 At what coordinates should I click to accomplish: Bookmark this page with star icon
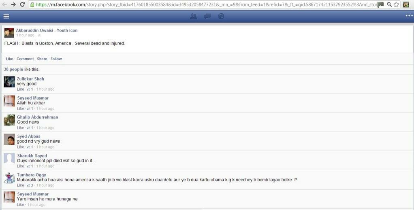tap(397, 4)
